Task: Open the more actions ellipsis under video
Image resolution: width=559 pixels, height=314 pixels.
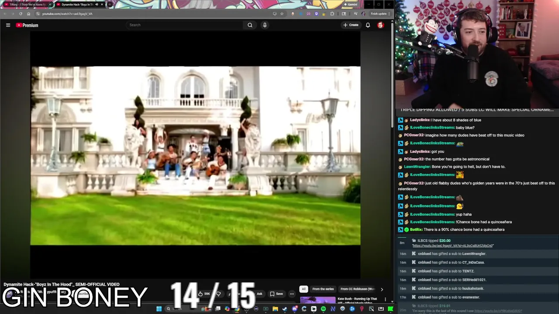Action: (292, 294)
